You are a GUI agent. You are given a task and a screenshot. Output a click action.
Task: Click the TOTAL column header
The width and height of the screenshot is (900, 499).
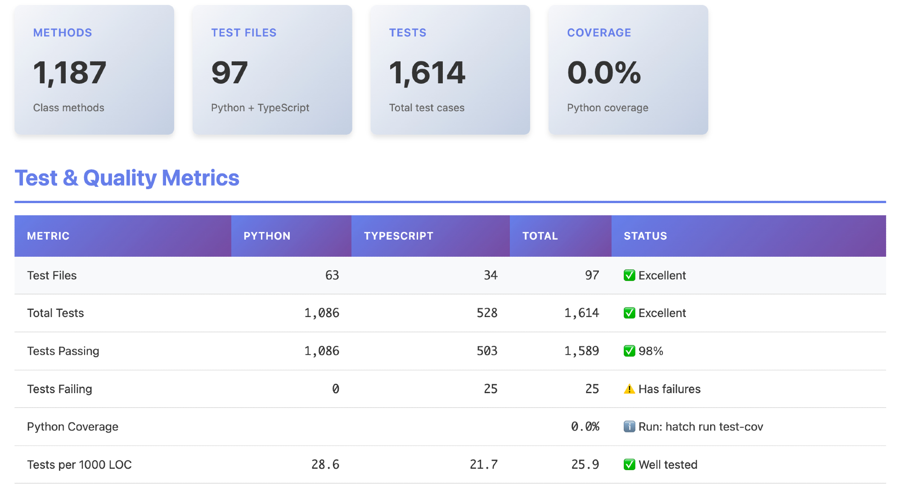click(x=540, y=236)
